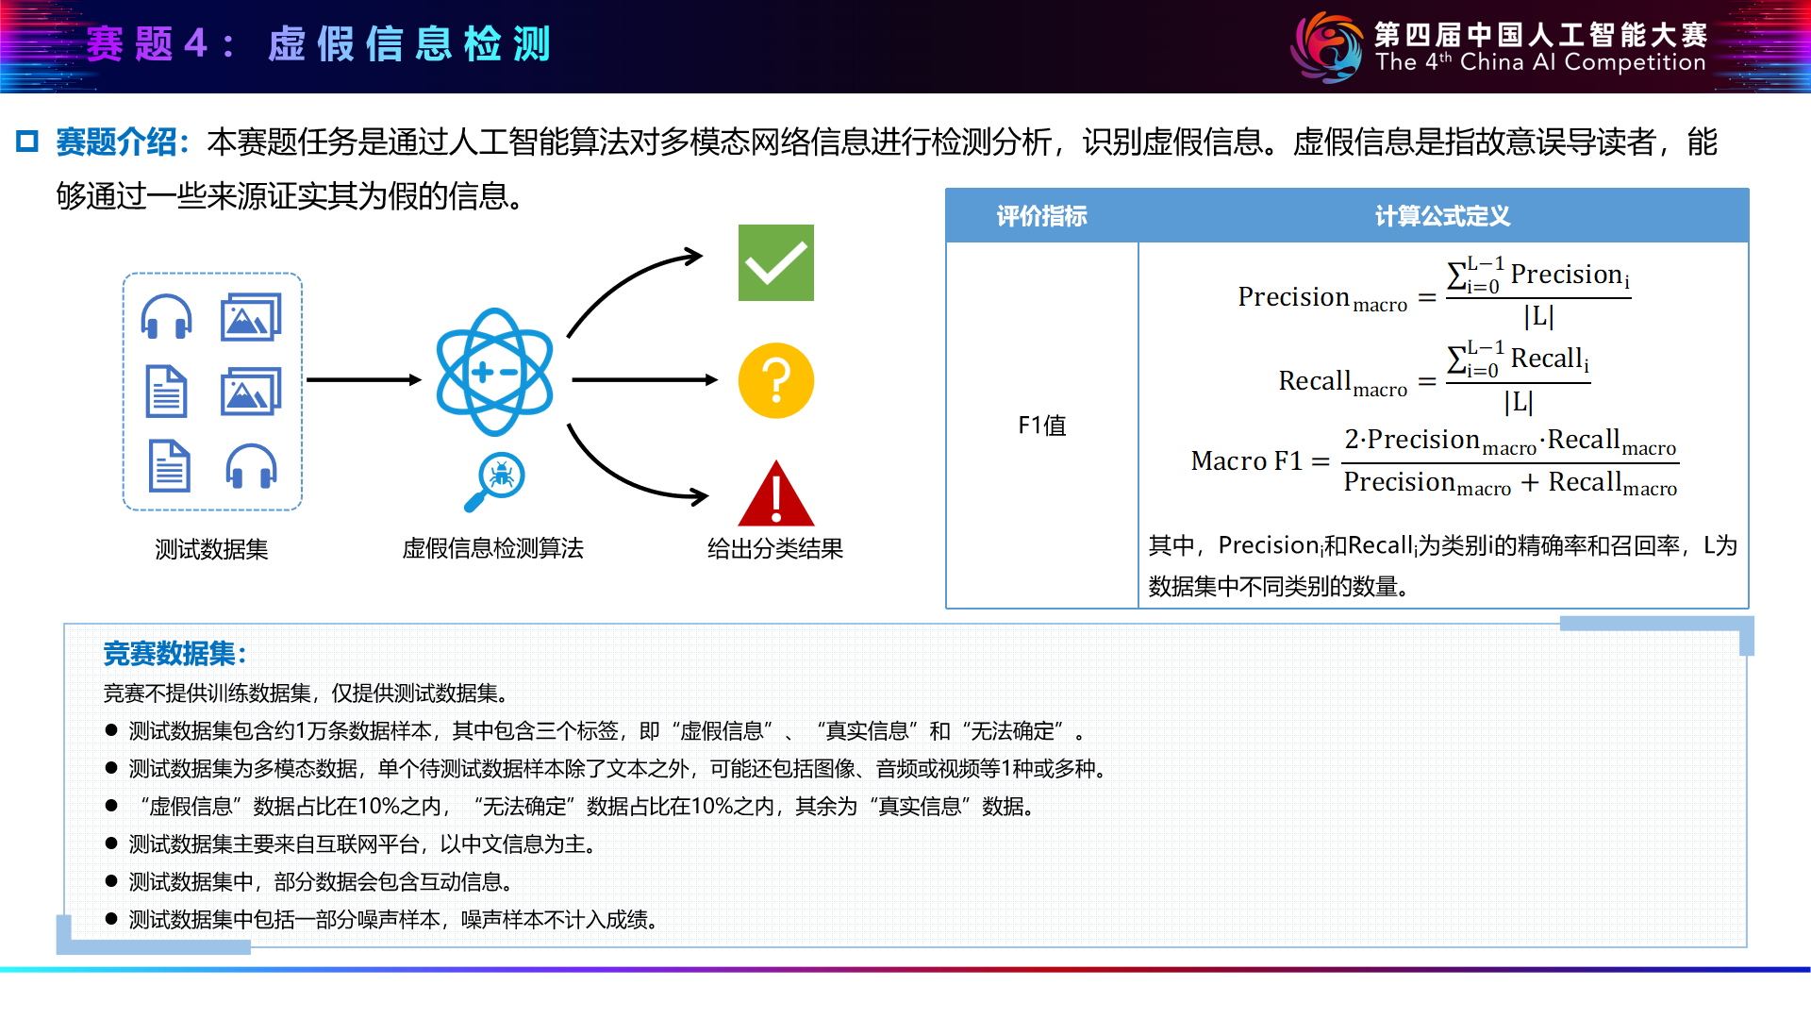Click the table header 评价指标
This screenshot has height=1019, width=1811.
(1041, 216)
